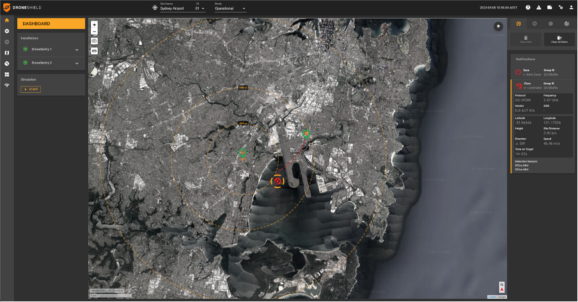Click the north compass arrow on map
578x302 pixels.
502,288
